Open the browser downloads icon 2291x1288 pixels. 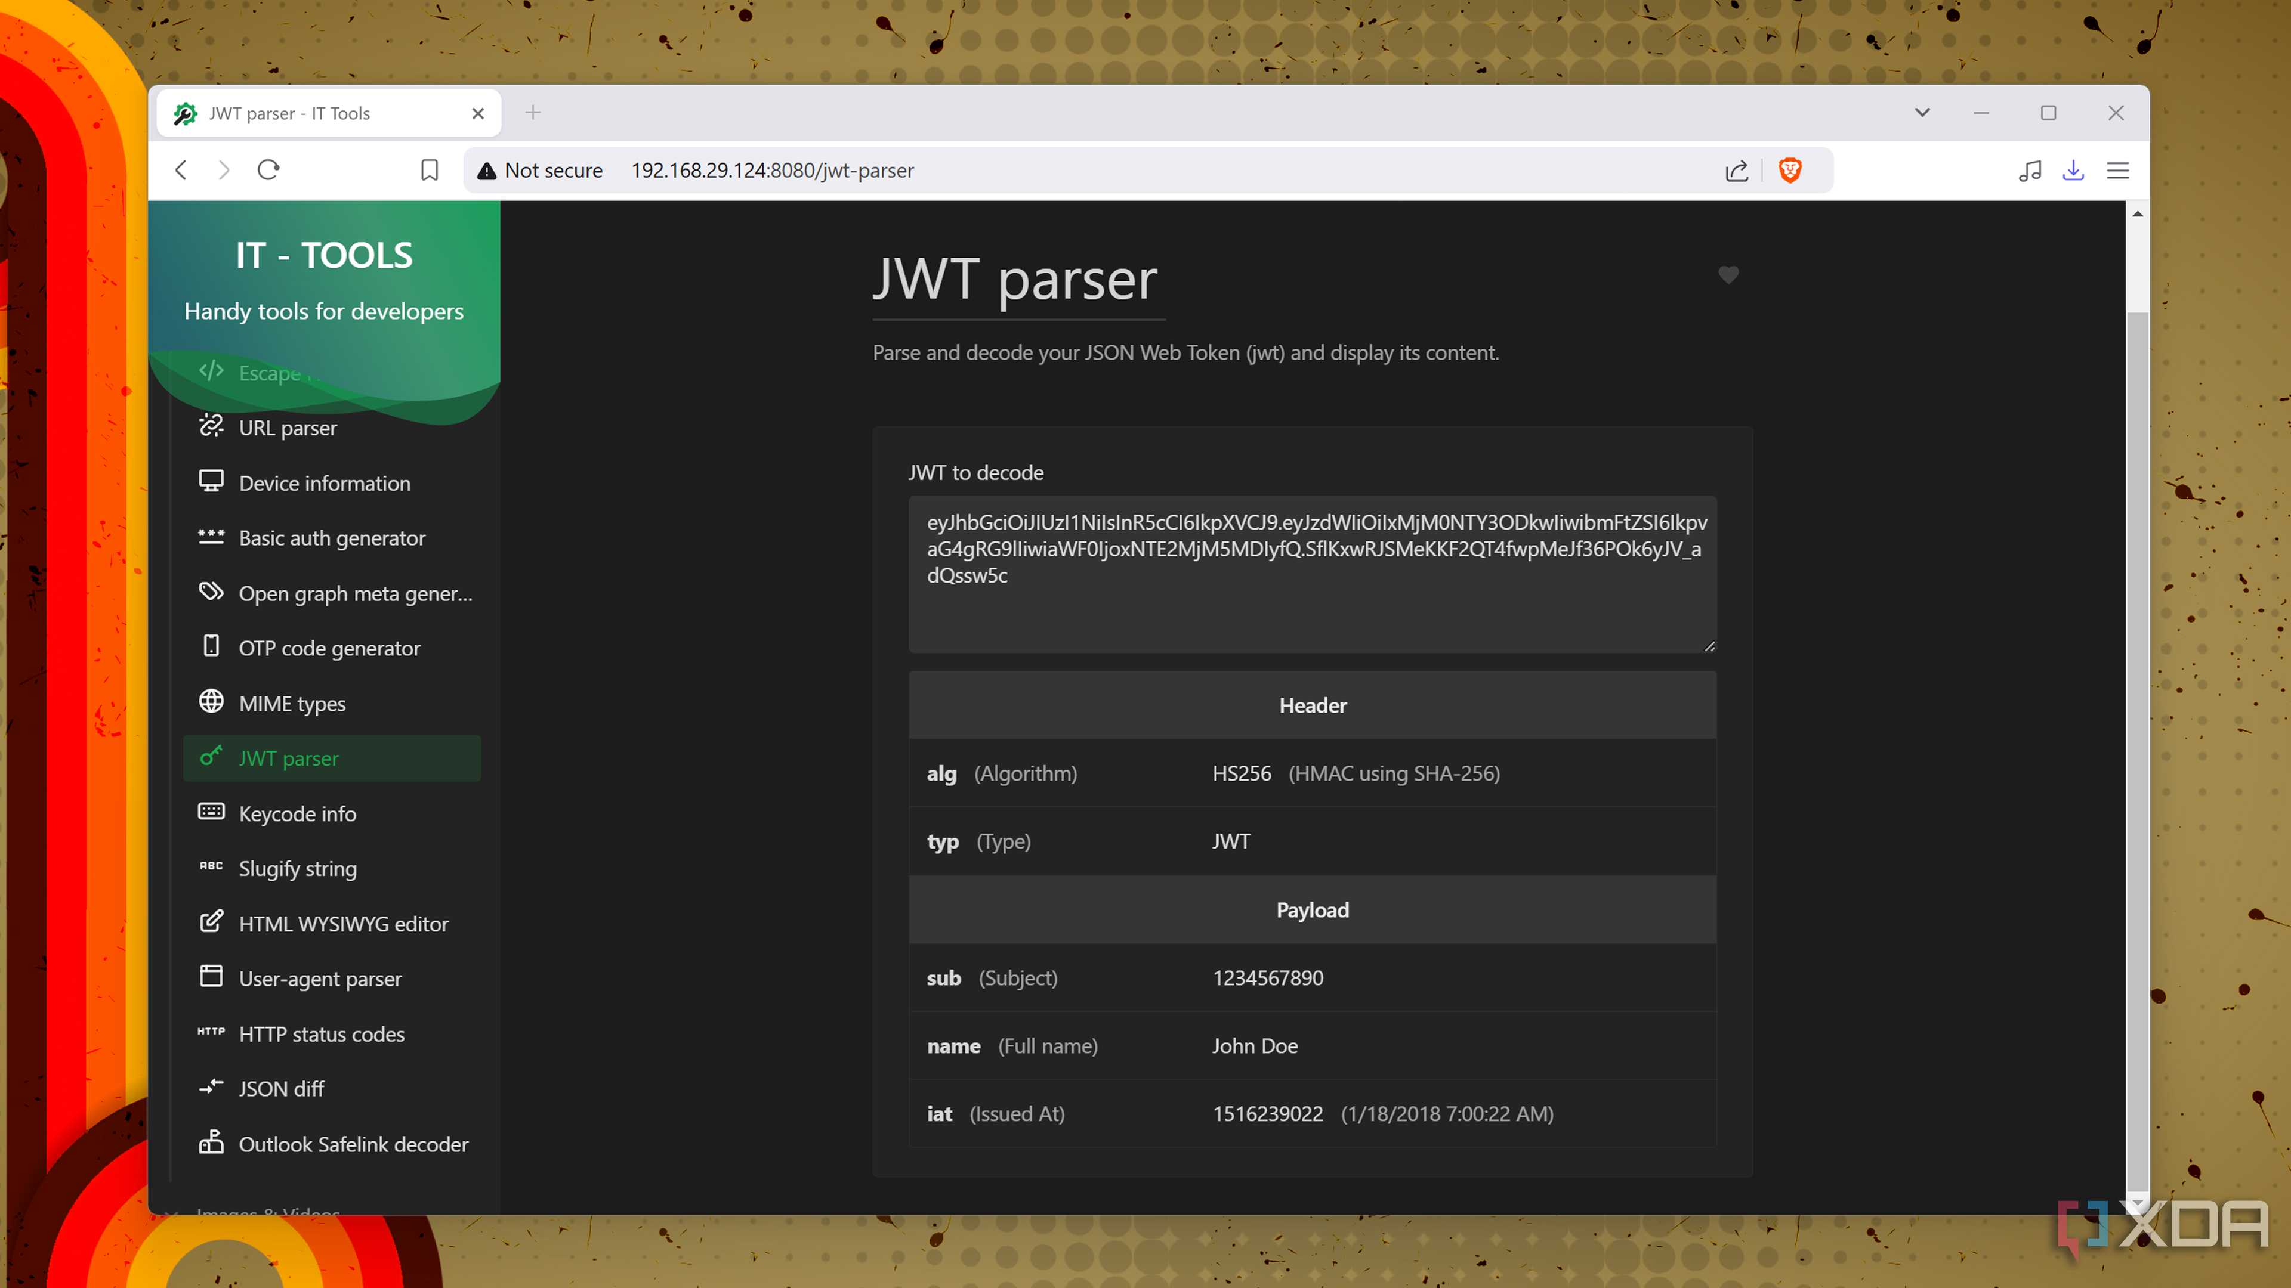[x=2074, y=171]
